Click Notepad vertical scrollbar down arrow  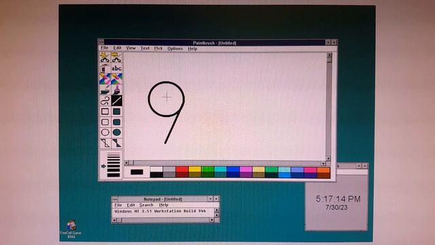217,215
